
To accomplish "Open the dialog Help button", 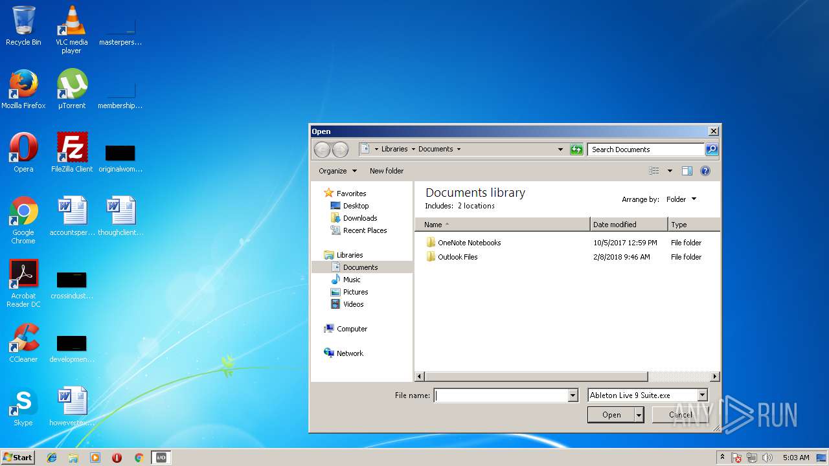I will click(705, 171).
